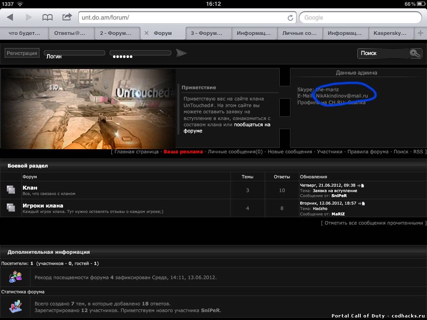
Task: Open the 'пообщаться на форуме' link
Action: tap(227, 127)
